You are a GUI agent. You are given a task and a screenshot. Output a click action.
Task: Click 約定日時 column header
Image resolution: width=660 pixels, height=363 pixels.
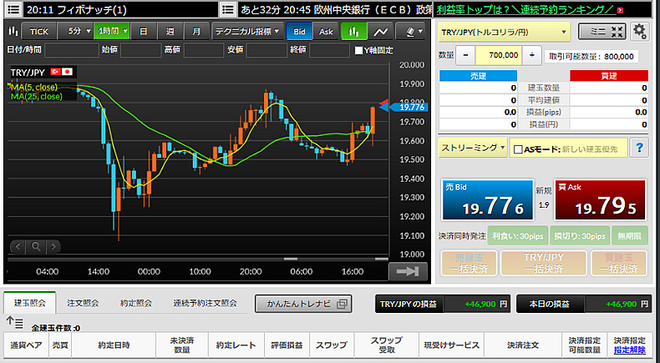tap(114, 345)
